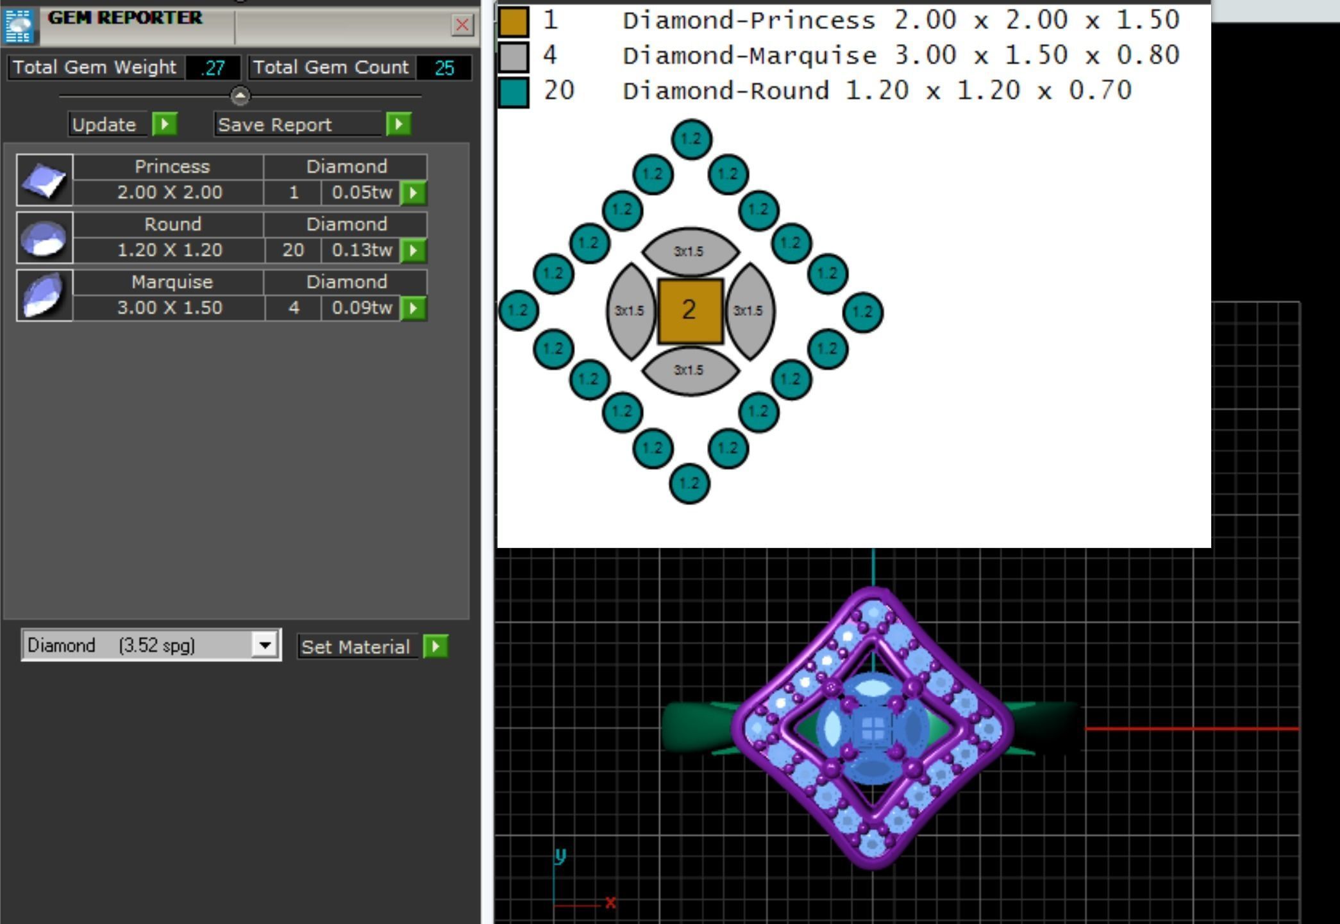
Task: Click the green Save Report arrow button
Action: click(x=398, y=124)
